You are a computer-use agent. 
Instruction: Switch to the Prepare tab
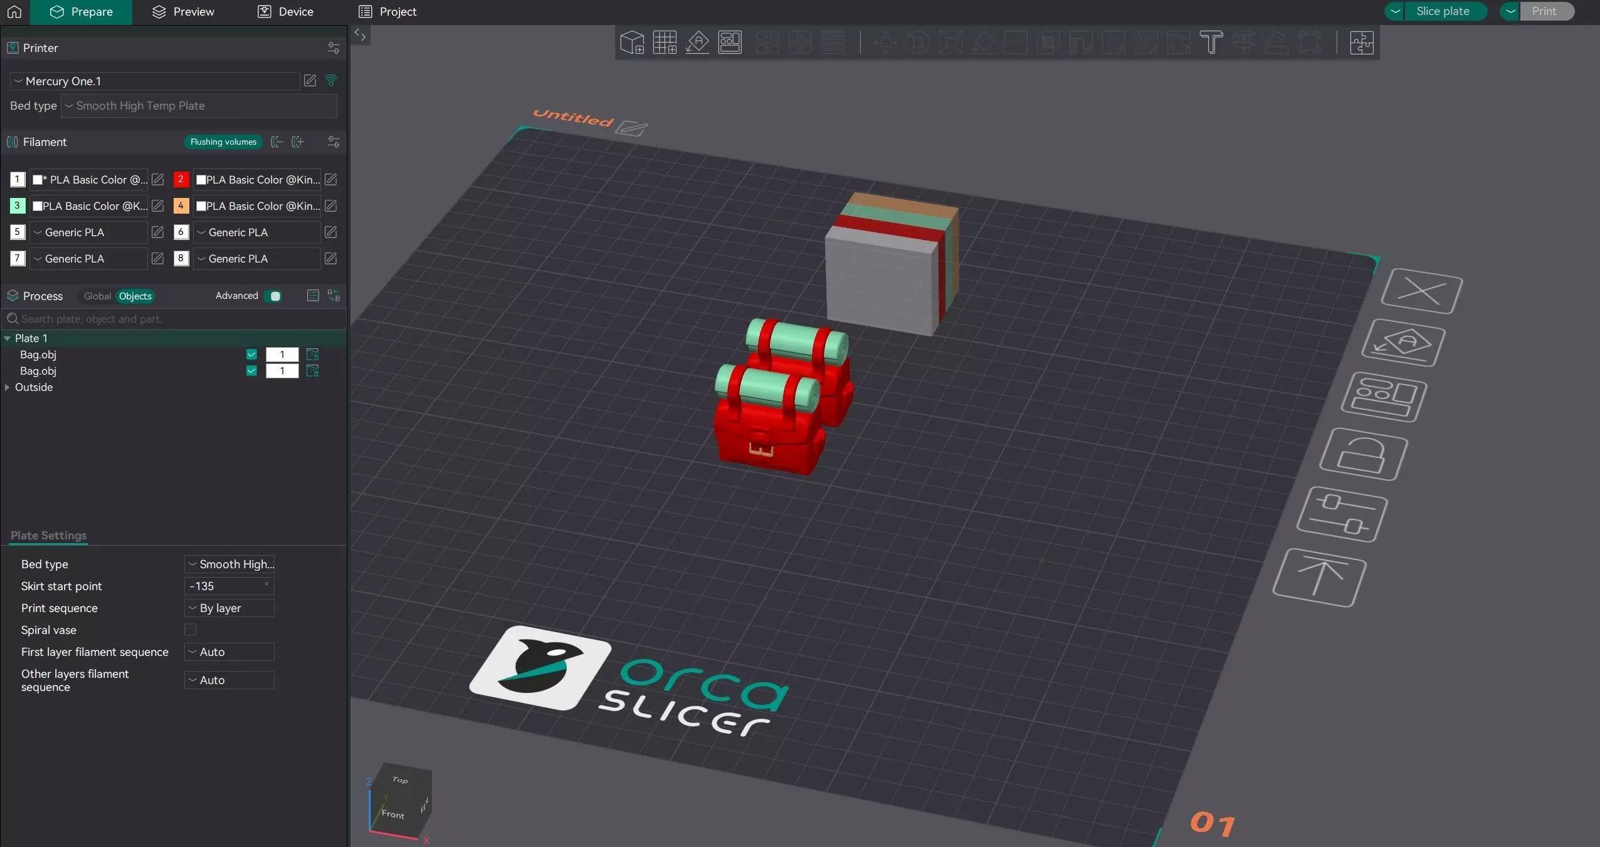81,12
